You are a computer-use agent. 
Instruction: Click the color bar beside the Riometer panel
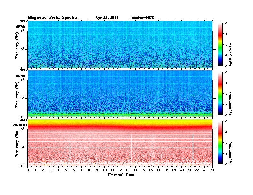(220, 143)
